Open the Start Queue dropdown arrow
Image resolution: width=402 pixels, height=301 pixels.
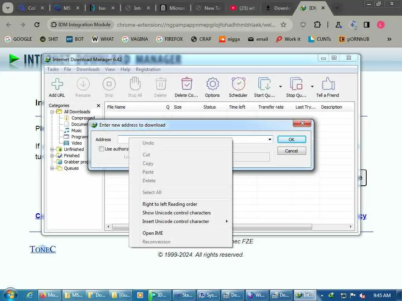[x=280, y=87]
